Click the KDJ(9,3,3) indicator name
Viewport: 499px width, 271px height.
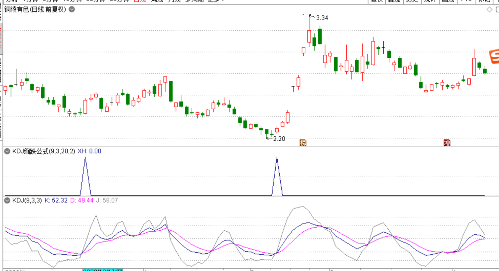(x=27, y=200)
